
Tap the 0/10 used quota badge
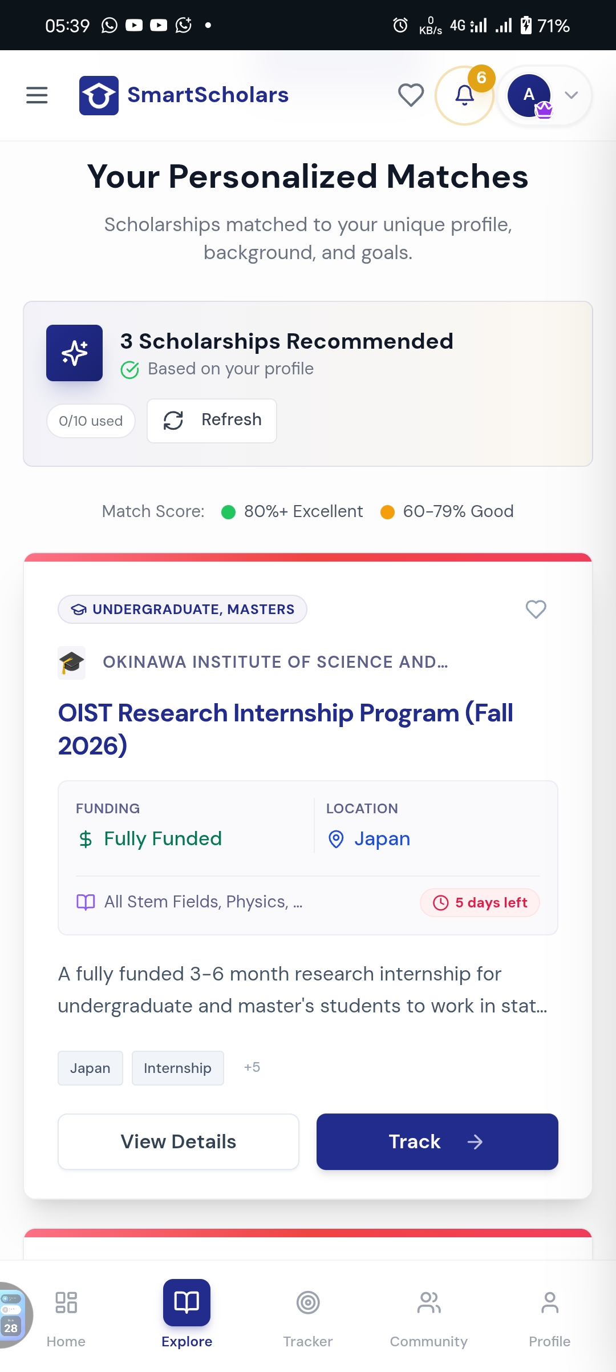pyautogui.click(x=91, y=421)
